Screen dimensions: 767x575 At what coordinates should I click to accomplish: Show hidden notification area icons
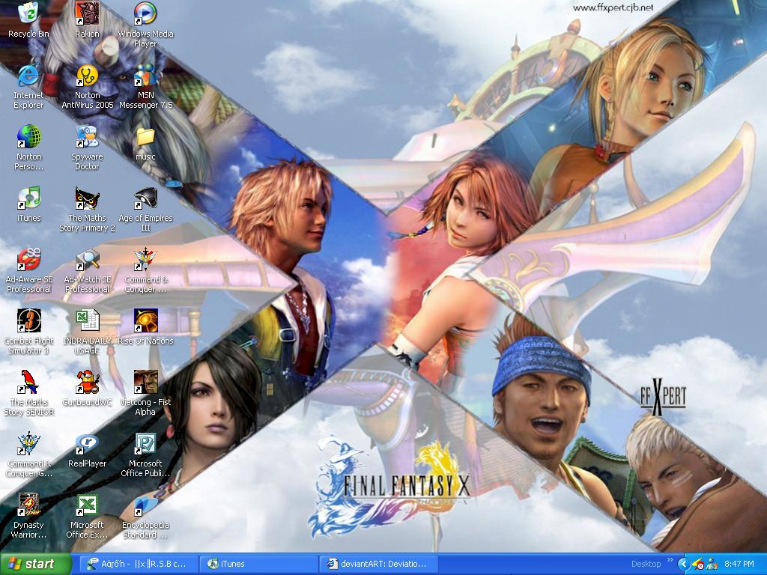(x=684, y=565)
